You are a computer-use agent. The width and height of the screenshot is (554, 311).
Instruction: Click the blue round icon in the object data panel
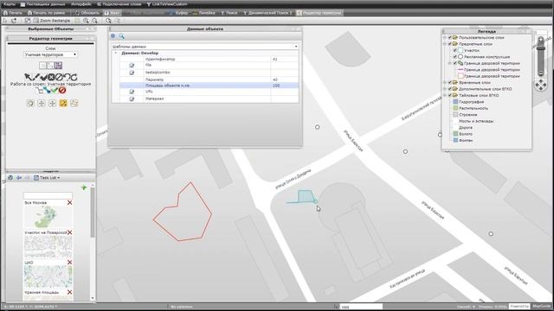coord(113,36)
